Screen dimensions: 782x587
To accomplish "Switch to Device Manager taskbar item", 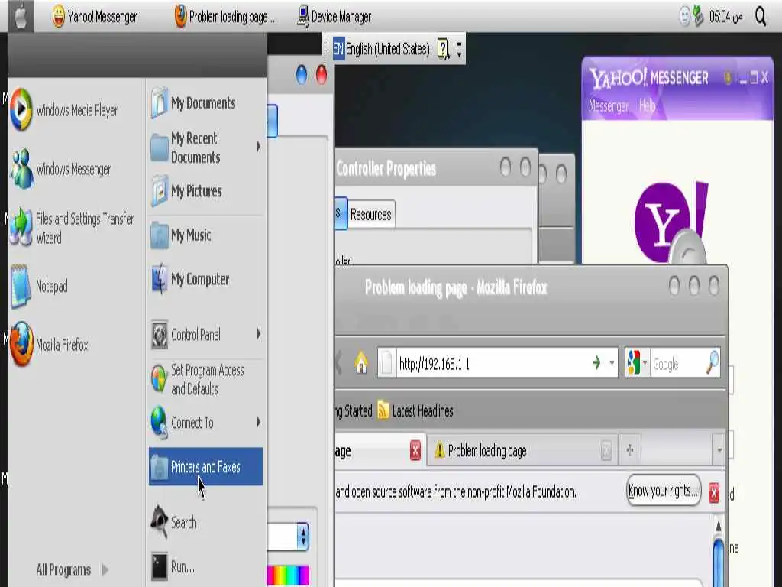I will click(334, 17).
